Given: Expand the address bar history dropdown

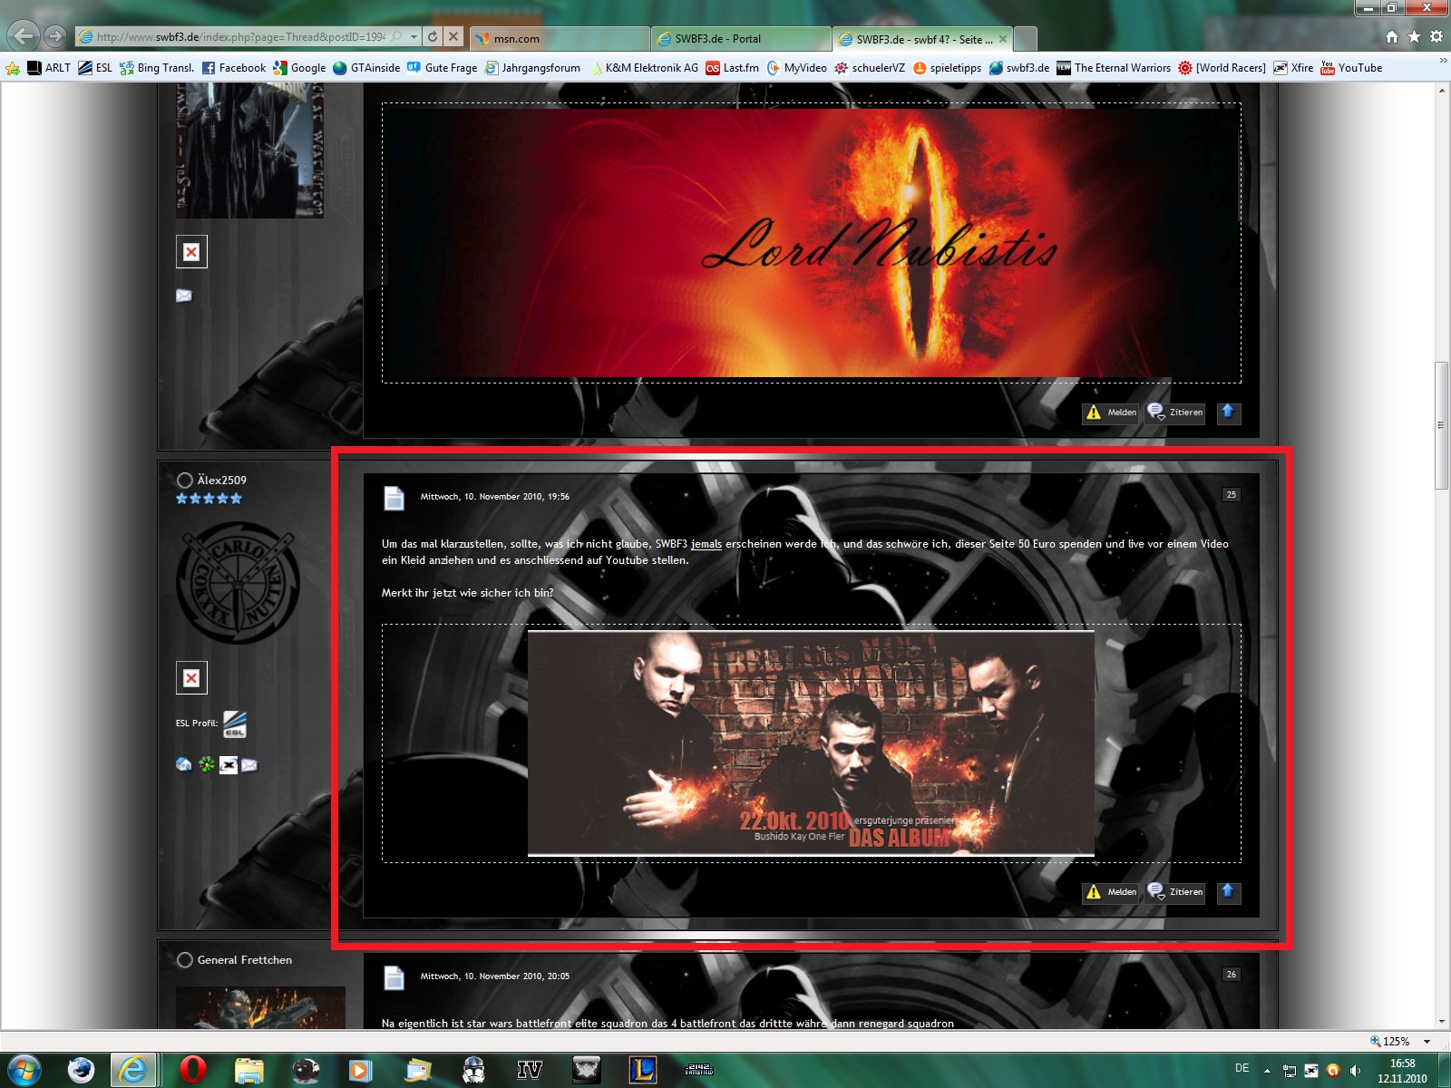Looking at the screenshot, I should pyautogui.click(x=414, y=37).
